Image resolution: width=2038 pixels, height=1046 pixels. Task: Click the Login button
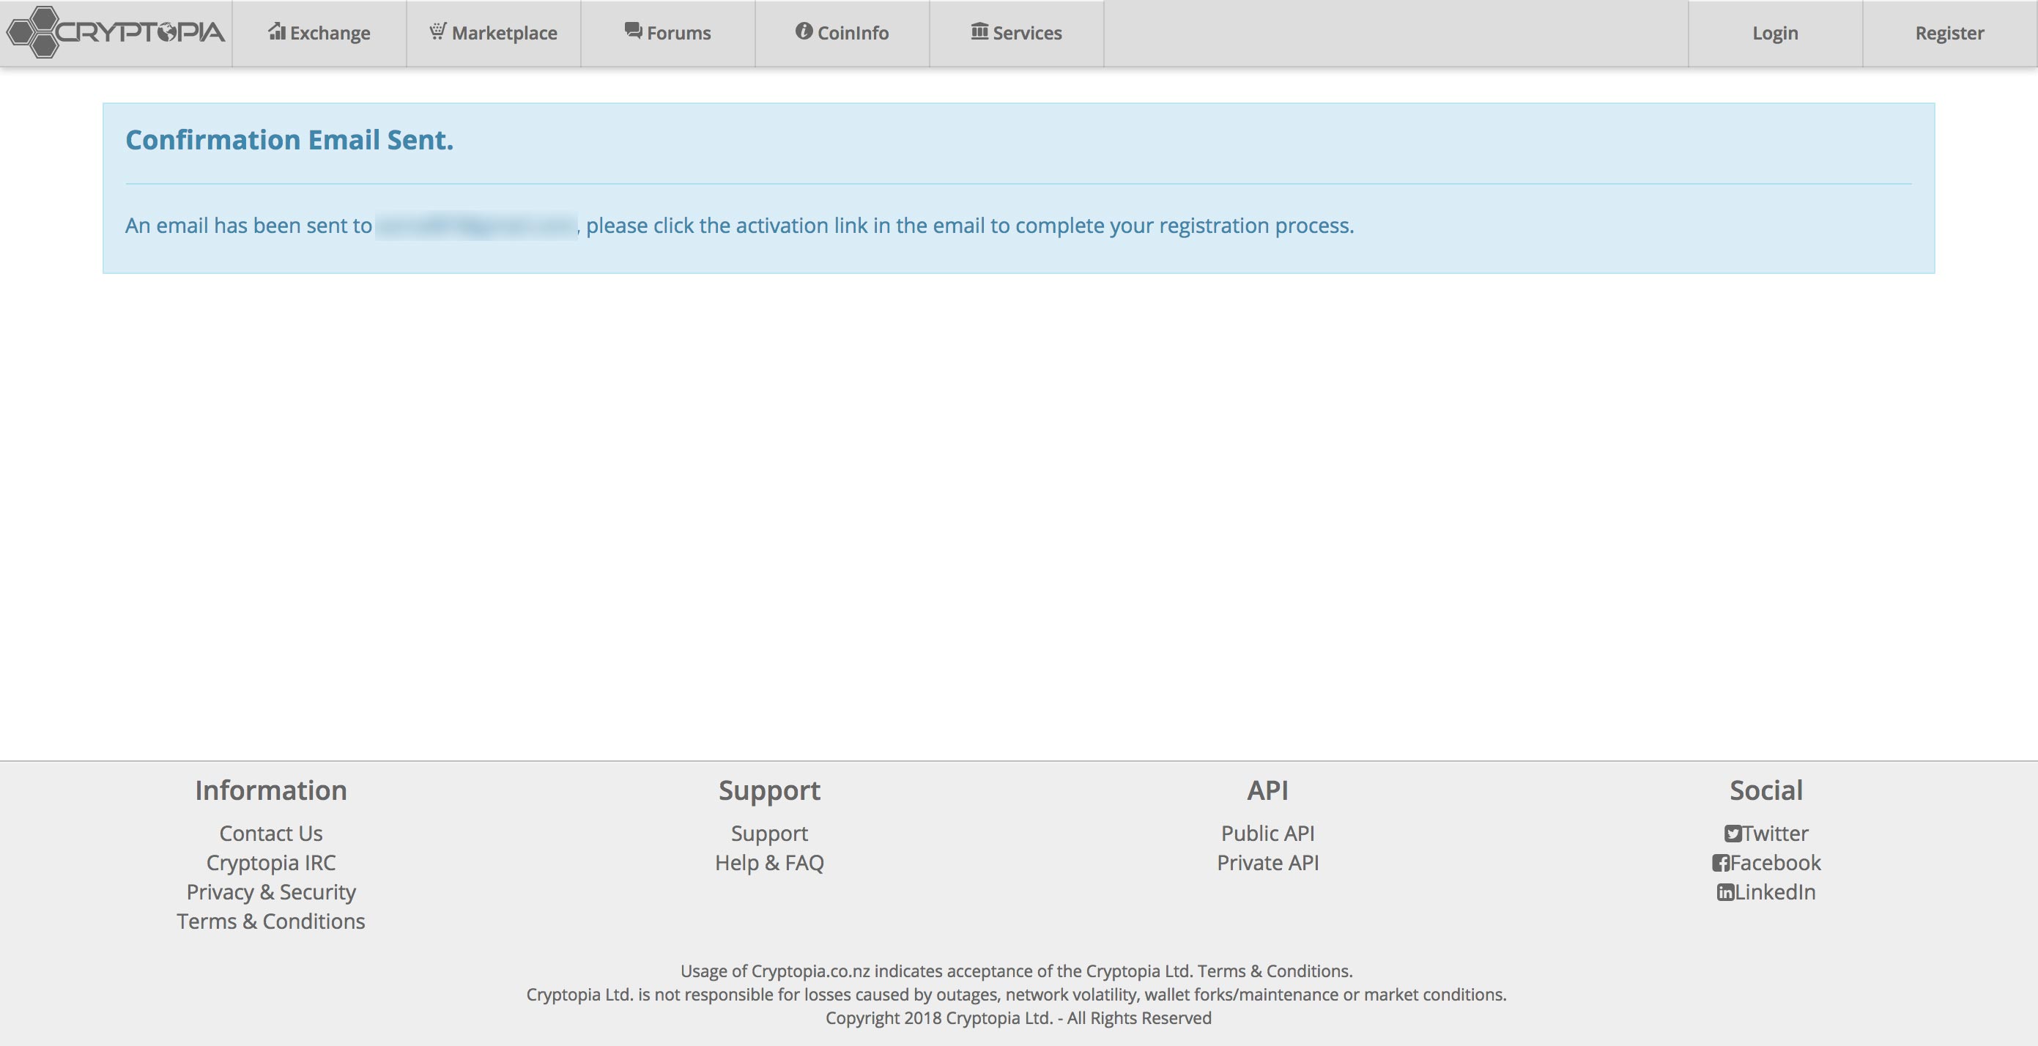1775,33
